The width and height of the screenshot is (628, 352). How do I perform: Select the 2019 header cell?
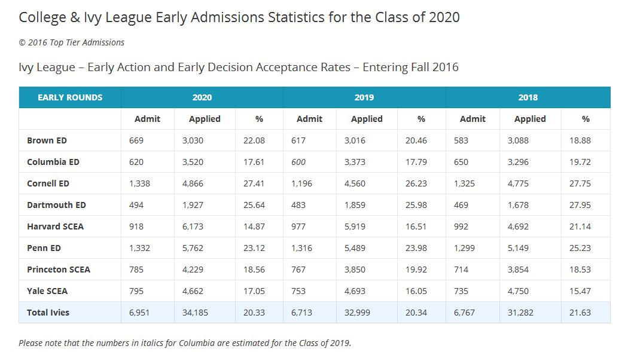click(364, 97)
